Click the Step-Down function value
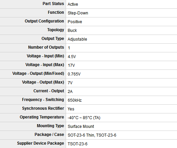This screenshot has height=148, width=177. click(78, 13)
